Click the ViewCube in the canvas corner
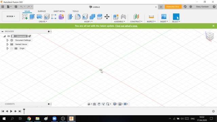 click(x=210, y=36)
